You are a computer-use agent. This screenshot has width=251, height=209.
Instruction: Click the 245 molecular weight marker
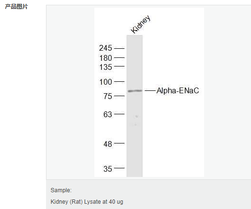[x=105, y=48]
